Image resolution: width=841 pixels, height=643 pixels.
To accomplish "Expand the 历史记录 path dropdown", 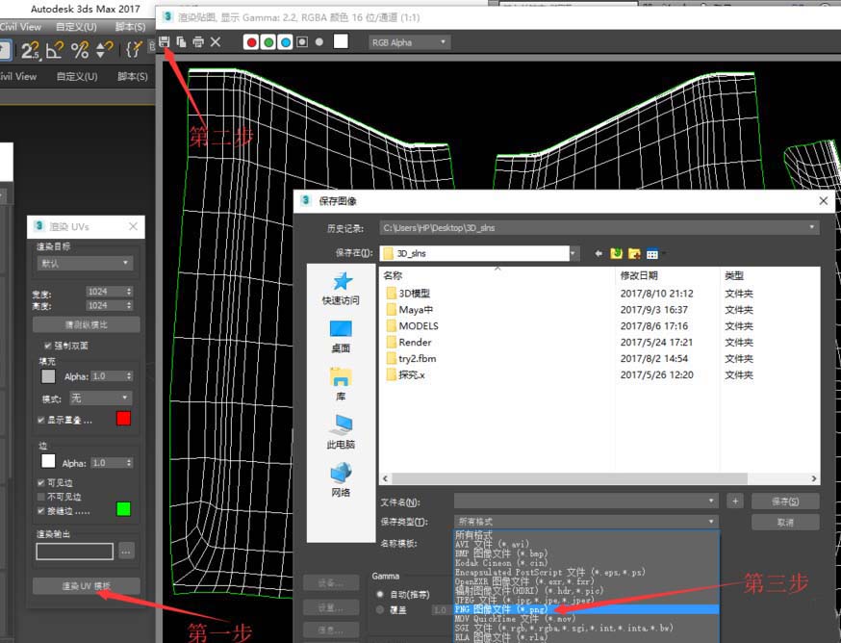I will coord(812,227).
